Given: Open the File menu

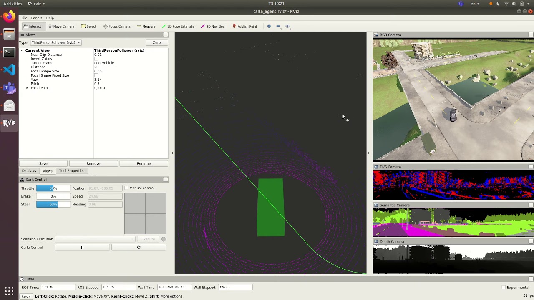Looking at the screenshot, I should tap(24, 18).
